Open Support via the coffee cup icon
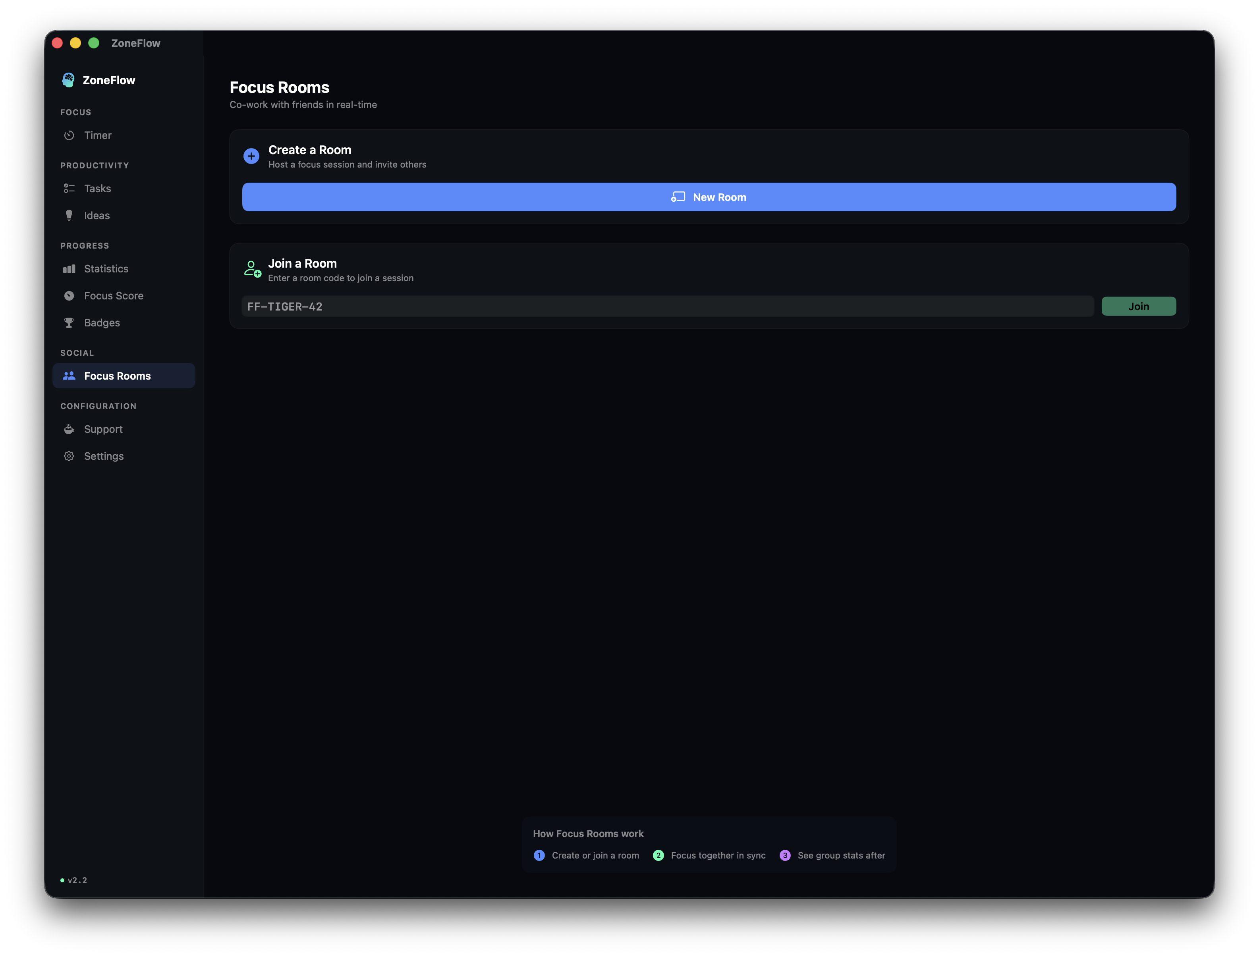The image size is (1259, 957). click(69, 429)
